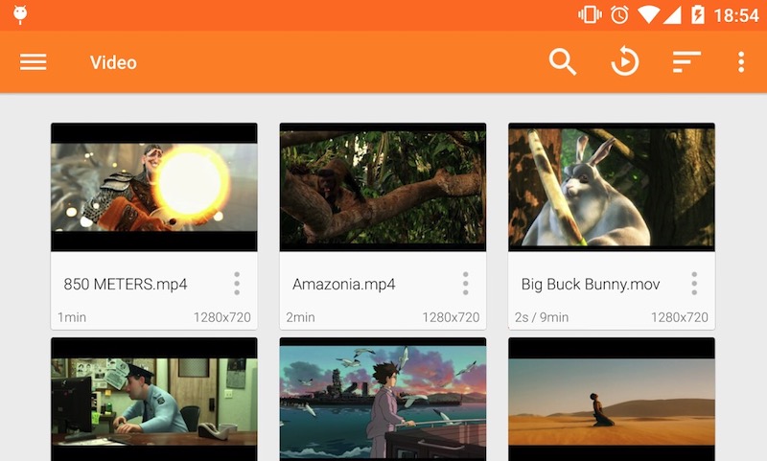The image size is (767, 461).
Task: Tap the Android debug icon in status bar
Action: 20,14
